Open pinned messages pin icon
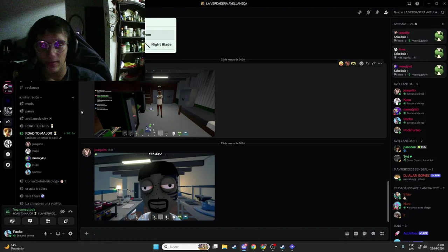448x252 pixels. (377, 12)
